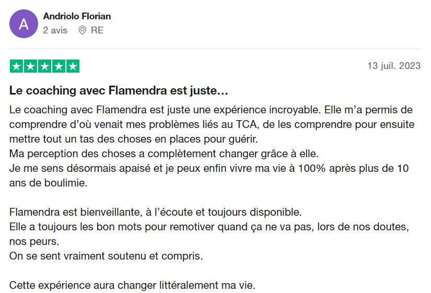Click the first green rating star
The height and width of the screenshot is (293, 431).
pyautogui.click(x=16, y=66)
